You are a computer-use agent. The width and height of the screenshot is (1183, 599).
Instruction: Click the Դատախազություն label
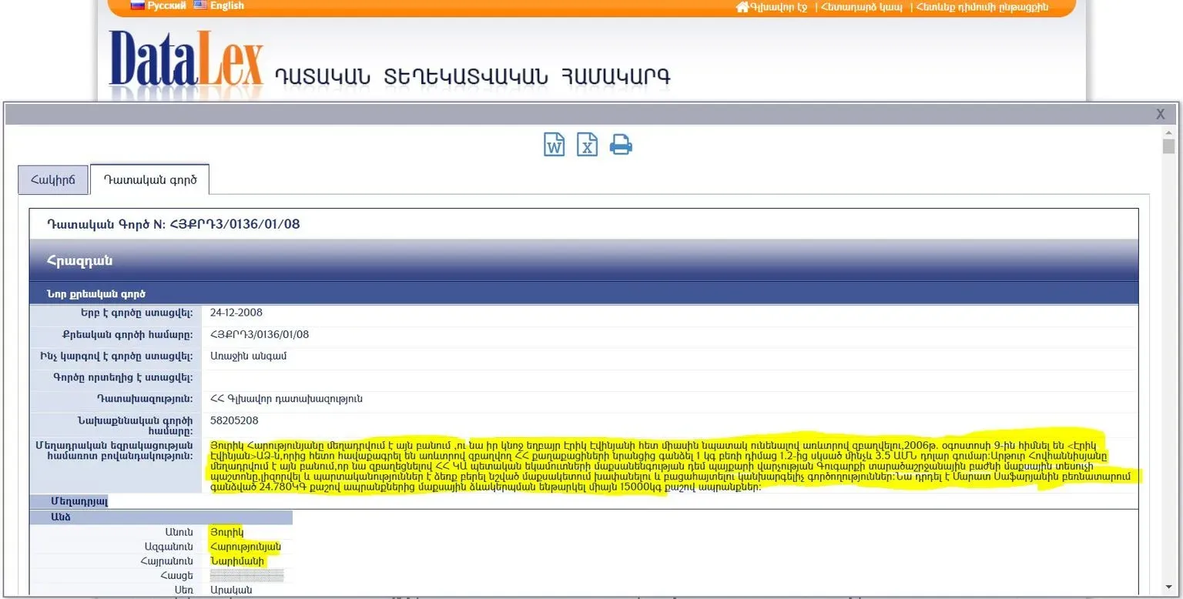coord(145,399)
